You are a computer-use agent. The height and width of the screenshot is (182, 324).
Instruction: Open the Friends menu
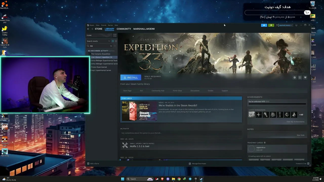(104, 25)
